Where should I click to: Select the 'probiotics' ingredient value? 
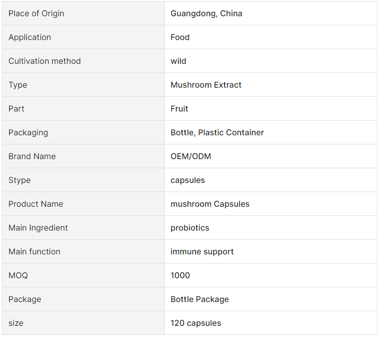[x=189, y=228]
